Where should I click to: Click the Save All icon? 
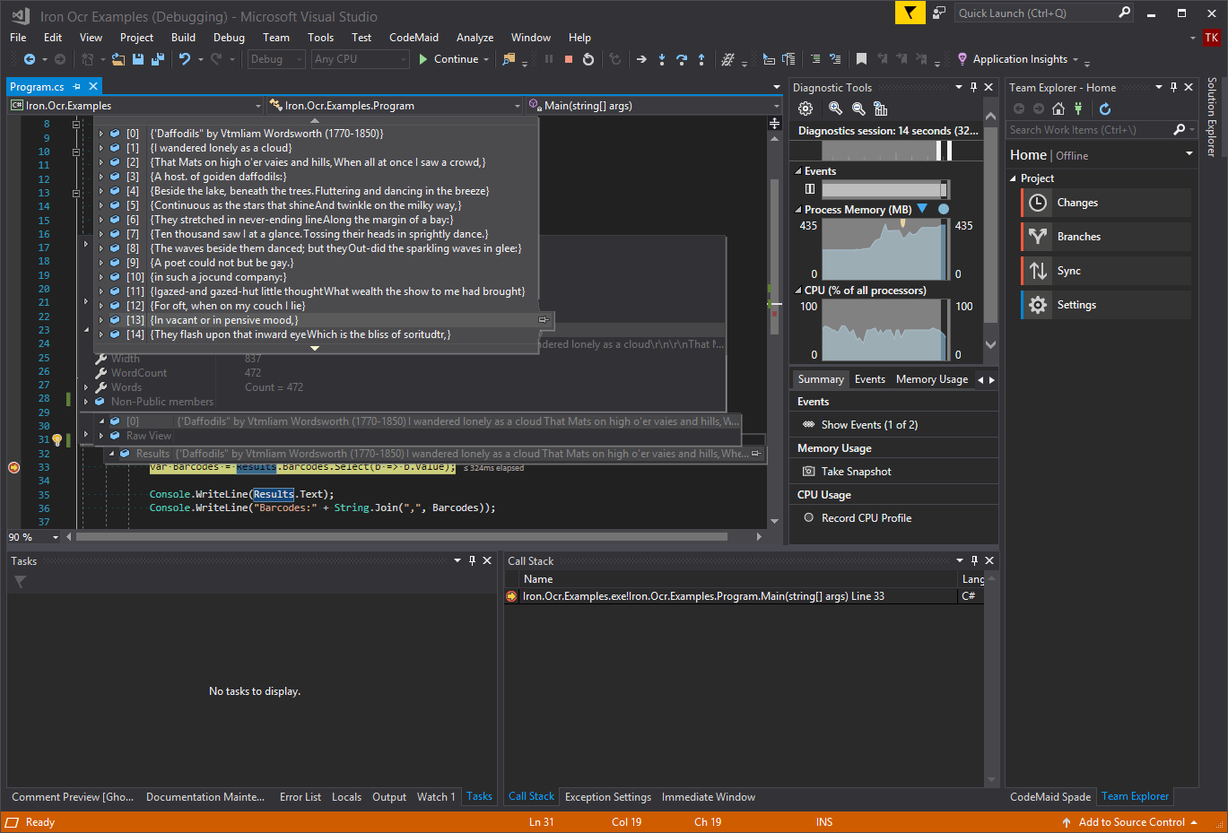tap(156, 59)
